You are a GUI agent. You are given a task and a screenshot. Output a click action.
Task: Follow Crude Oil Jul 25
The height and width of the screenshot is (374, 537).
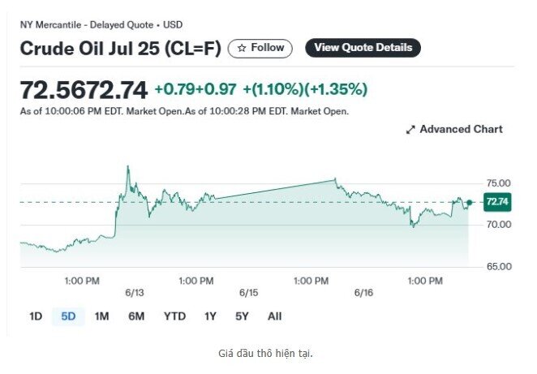260,49
